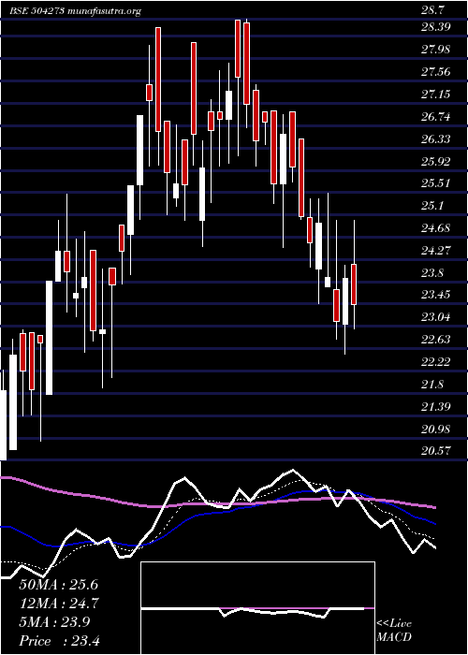Click the 26.74 price axis label
This screenshot has width=468, height=655.
(436, 117)
